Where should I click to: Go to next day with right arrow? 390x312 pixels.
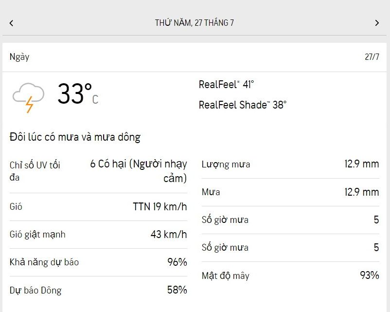[x=377, y=23]
